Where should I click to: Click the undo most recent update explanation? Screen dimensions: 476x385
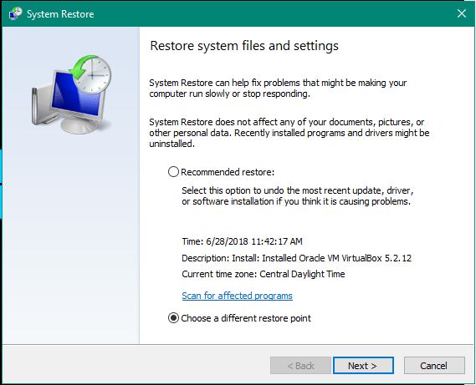pyautogui.click(x=298, y=195)
